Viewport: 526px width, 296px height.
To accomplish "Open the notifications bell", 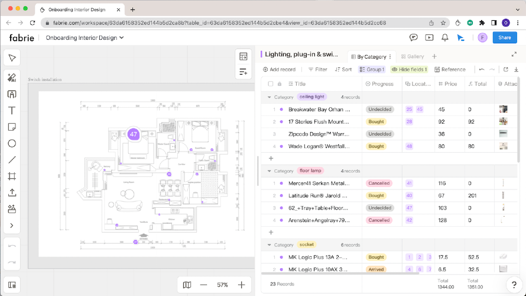I will point(445,37).
